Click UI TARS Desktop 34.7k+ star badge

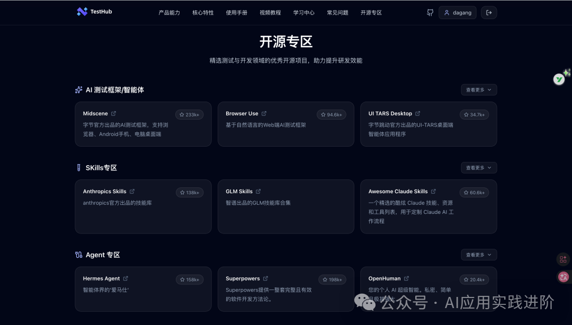tap(474, 114)
